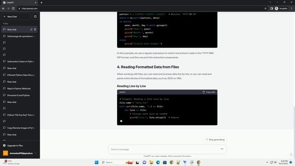Copy code from the Reading Line by Line block
Viewport: 295px width, 166px height.
pyautogui.click(x=209, y=92)
